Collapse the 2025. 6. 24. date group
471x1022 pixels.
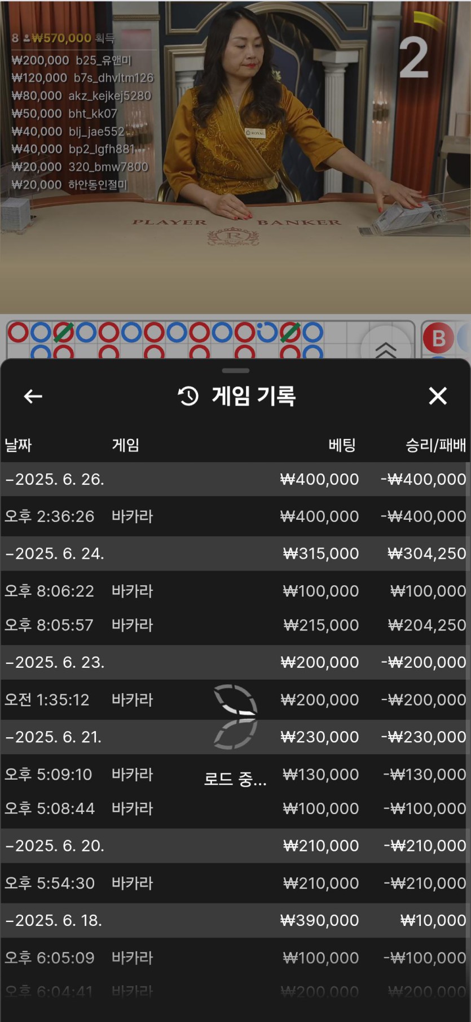coord(55,554)
